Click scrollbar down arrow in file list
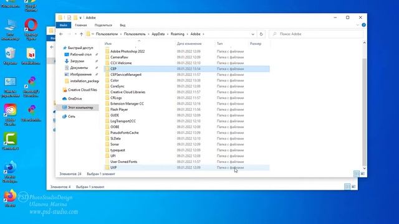The height and width of the screenshot is (224, 399). click(x=364, y=168)
